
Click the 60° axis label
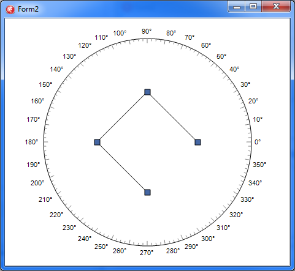206,45
